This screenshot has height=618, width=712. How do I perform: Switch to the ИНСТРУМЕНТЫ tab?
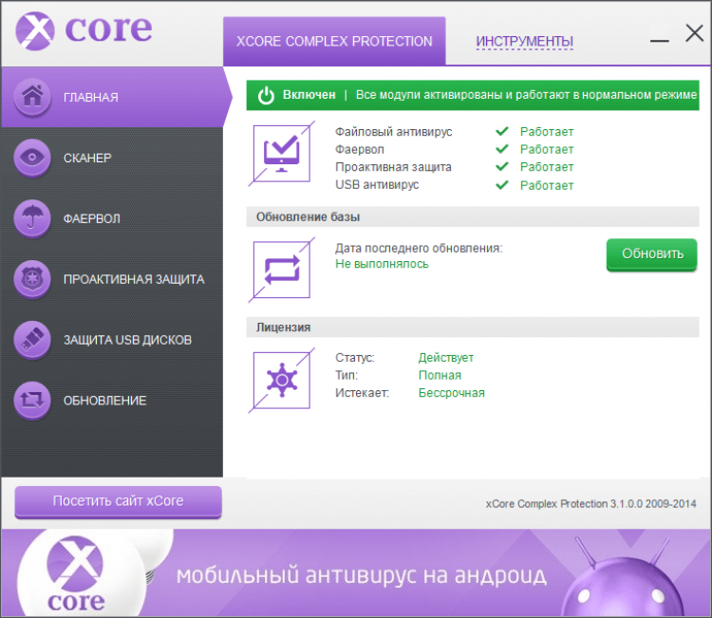(524, 42)
